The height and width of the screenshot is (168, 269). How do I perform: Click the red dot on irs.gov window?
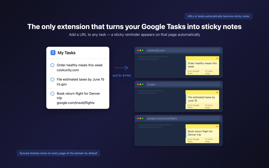click(x=138, y=84)
